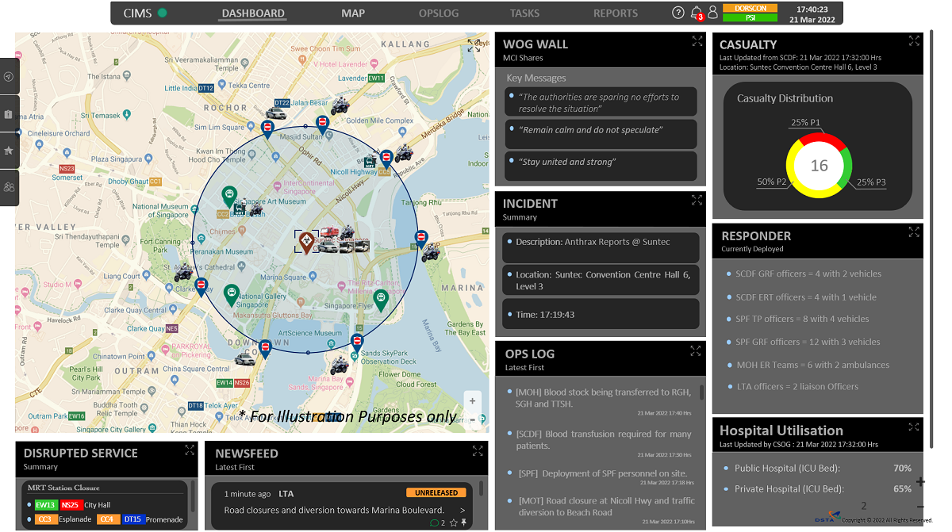Click the Ops Log scrollbar
Image resolution: width=952 pixels, height=532 pixels.
pyautogui.click(x=701, y=392)
